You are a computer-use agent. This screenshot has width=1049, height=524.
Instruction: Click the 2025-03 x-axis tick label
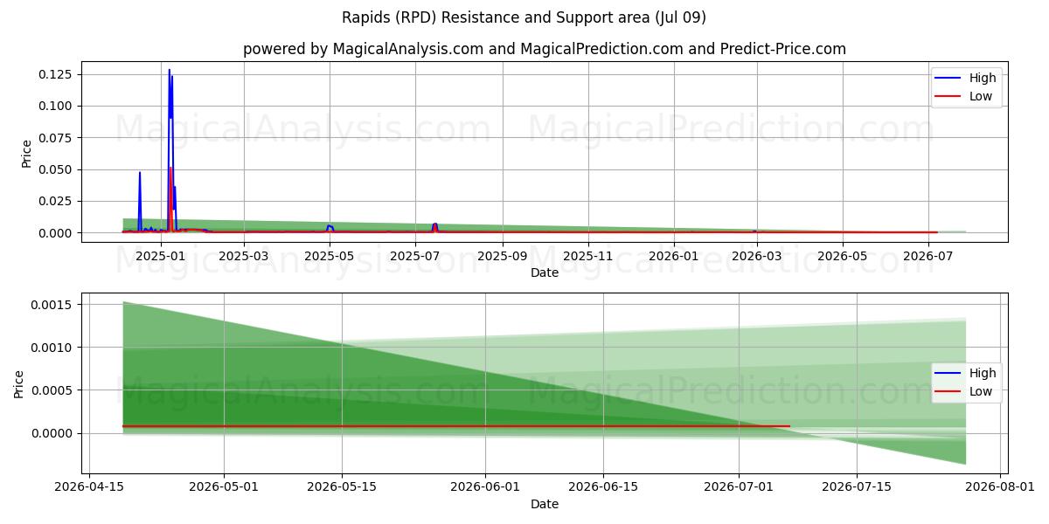coord(244,256)
